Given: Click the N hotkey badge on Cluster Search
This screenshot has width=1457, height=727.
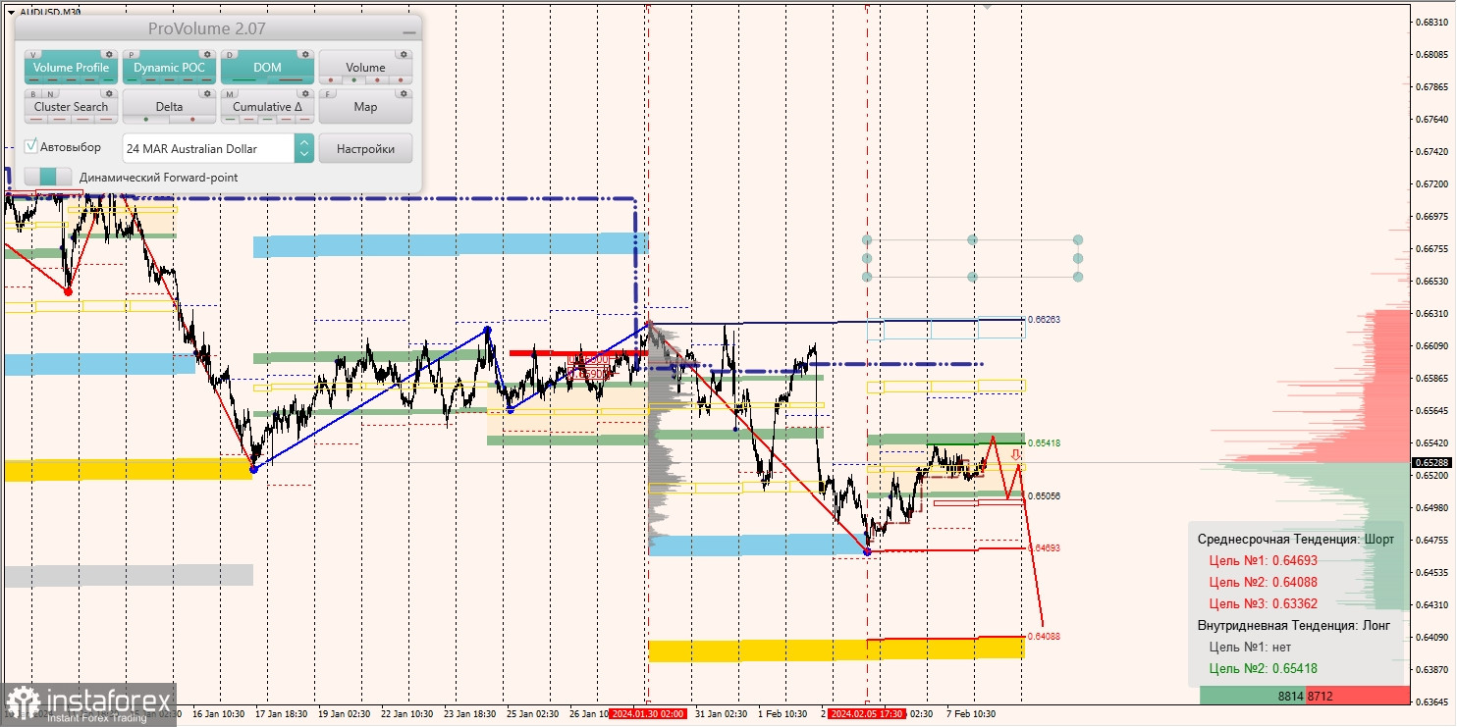Looking at the screenshot, I should click(x=50, y=94).
